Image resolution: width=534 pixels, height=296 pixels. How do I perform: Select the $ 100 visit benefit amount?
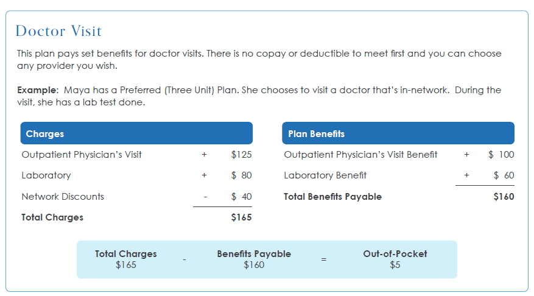501,155
